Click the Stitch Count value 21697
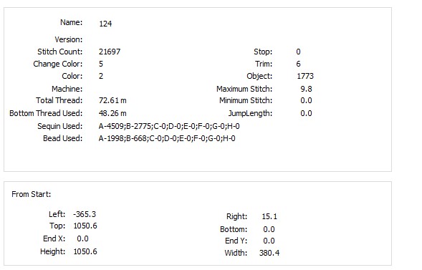Viewport: 422px width, 270px height. point(110,52)
